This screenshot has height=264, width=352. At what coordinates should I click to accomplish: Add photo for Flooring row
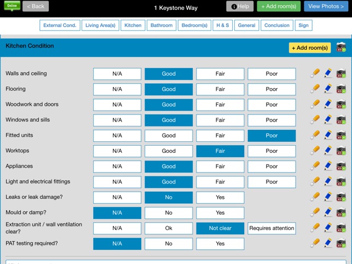(341, 89)
